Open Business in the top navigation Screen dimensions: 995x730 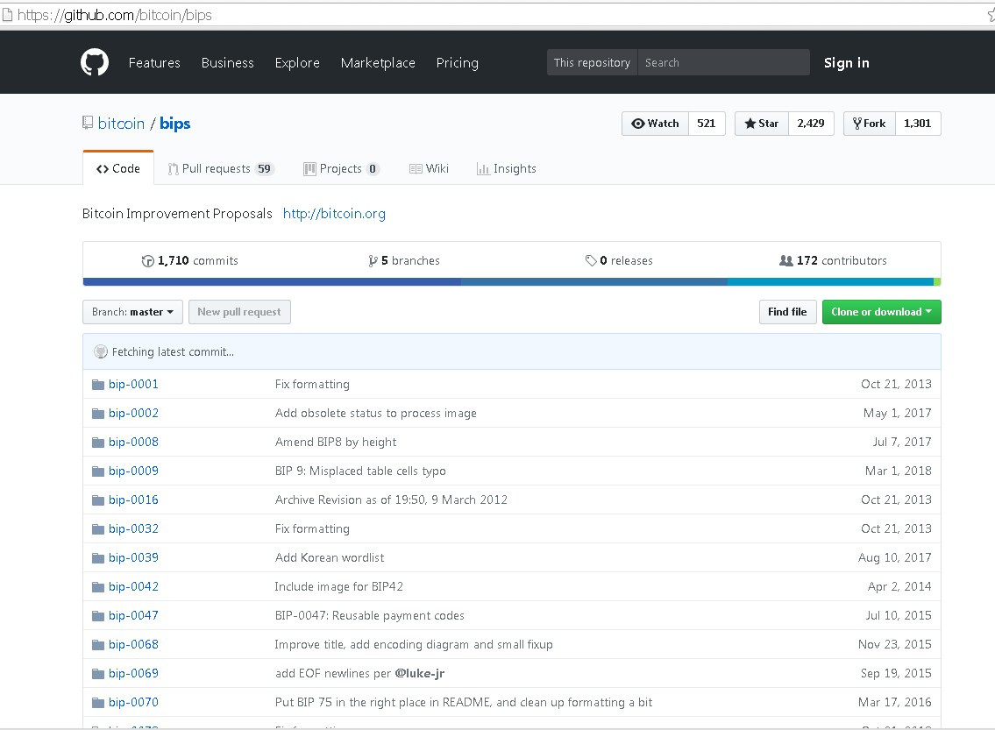(x=227, y=63)
